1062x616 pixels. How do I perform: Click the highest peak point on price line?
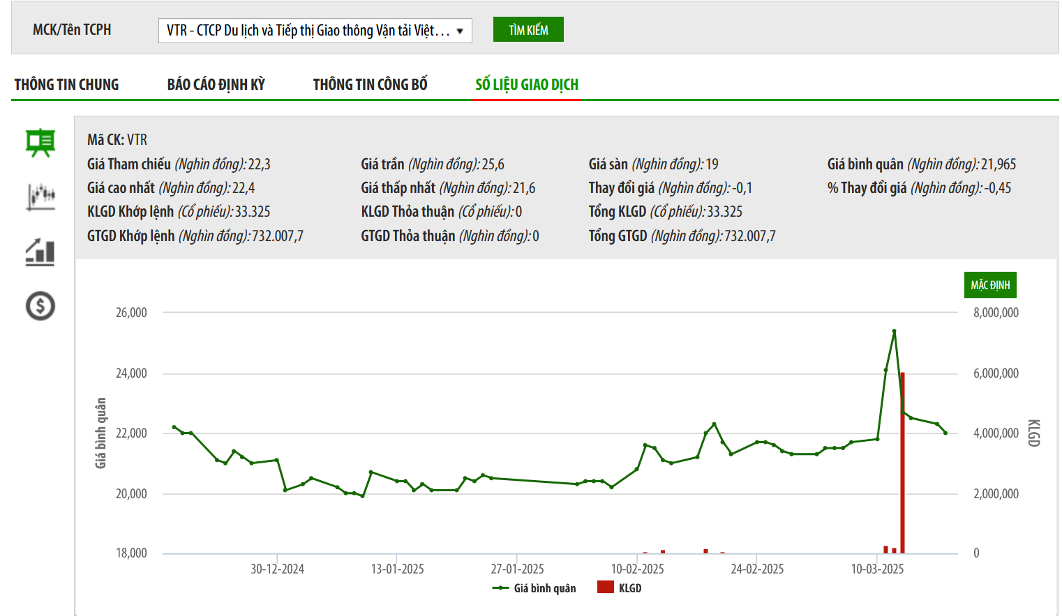tap(894, 331)
